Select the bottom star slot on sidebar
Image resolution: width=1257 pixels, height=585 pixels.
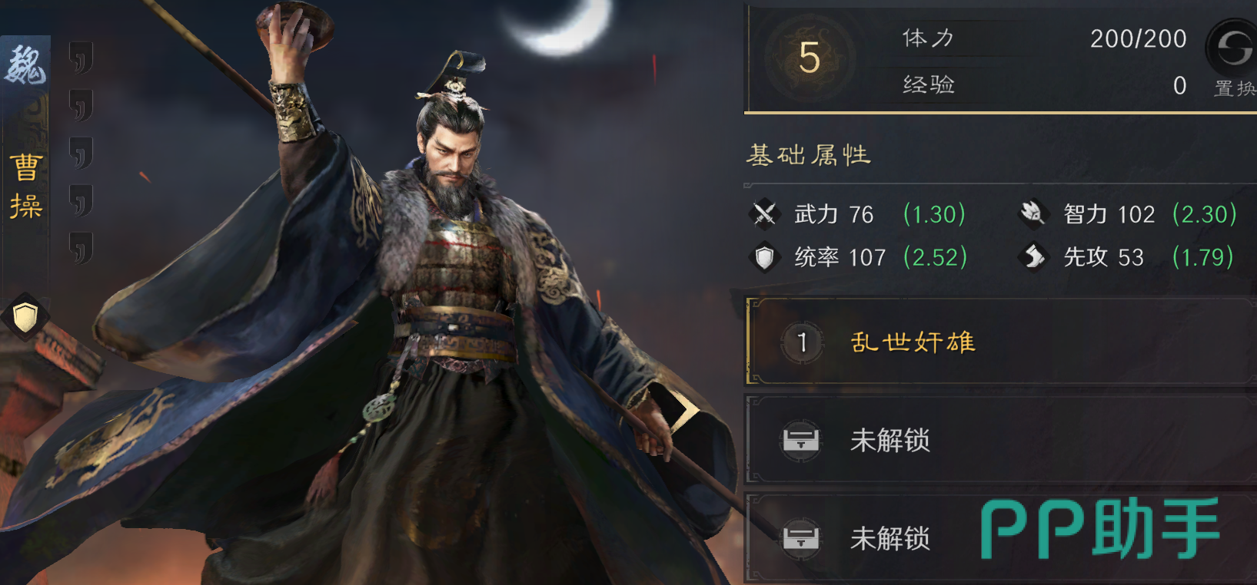point(81,249)
